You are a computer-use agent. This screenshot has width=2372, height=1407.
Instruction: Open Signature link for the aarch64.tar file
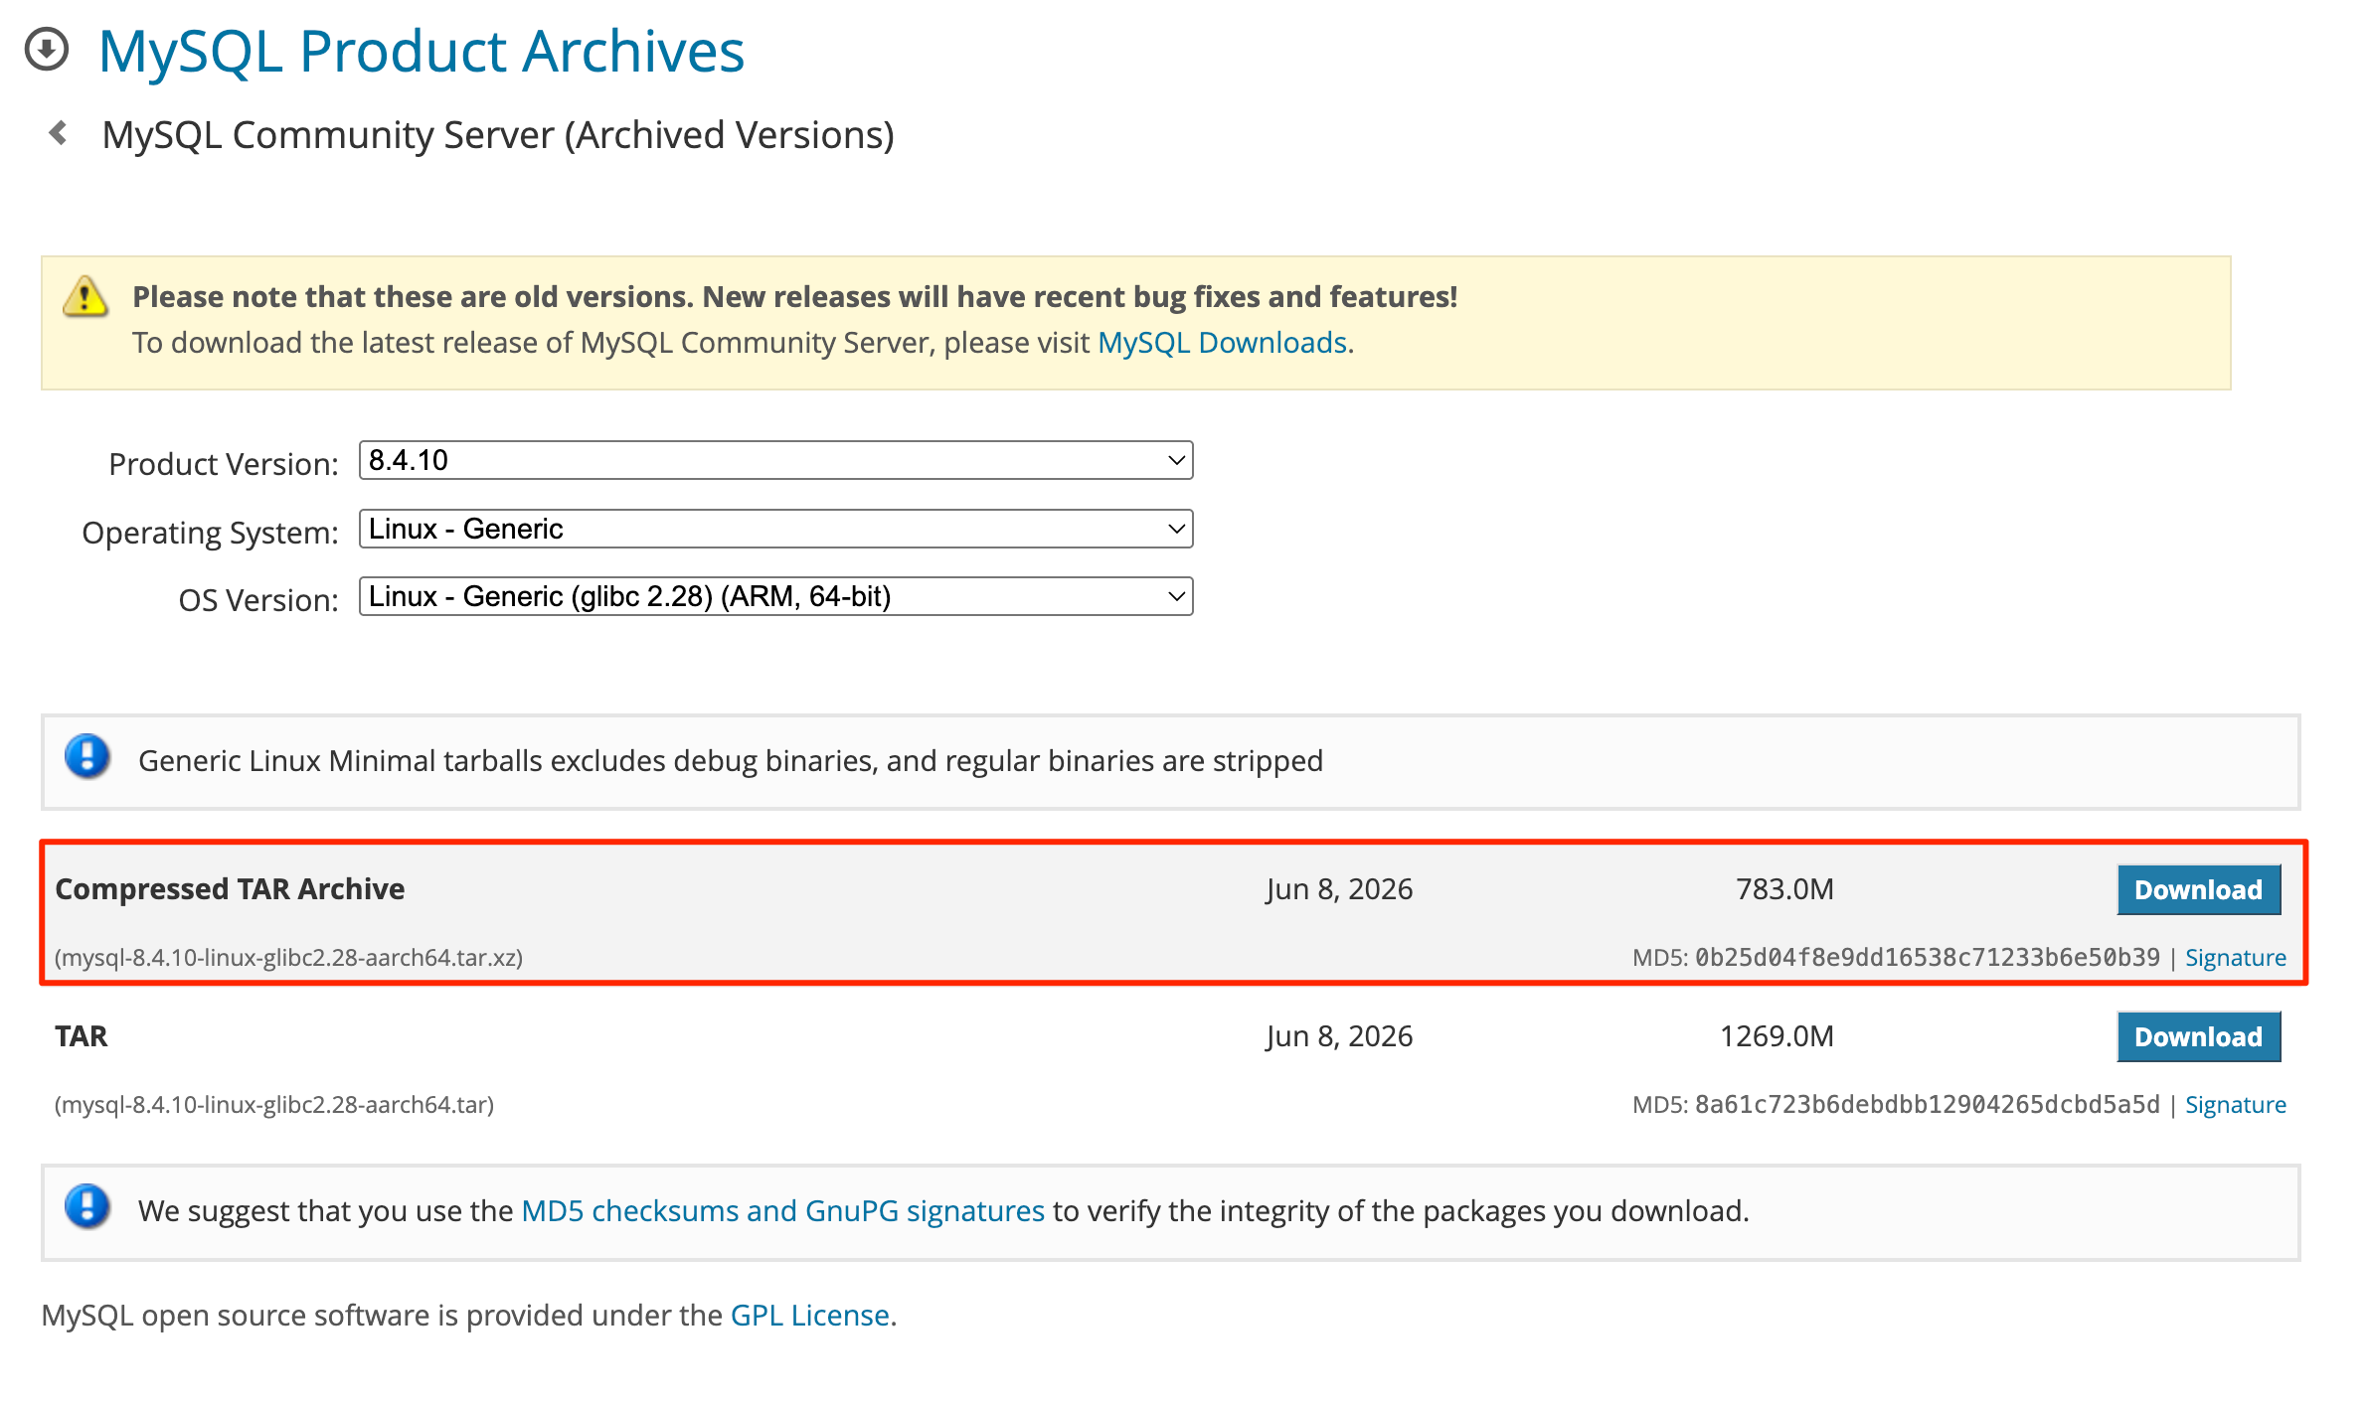(x=2235, y=1105)
